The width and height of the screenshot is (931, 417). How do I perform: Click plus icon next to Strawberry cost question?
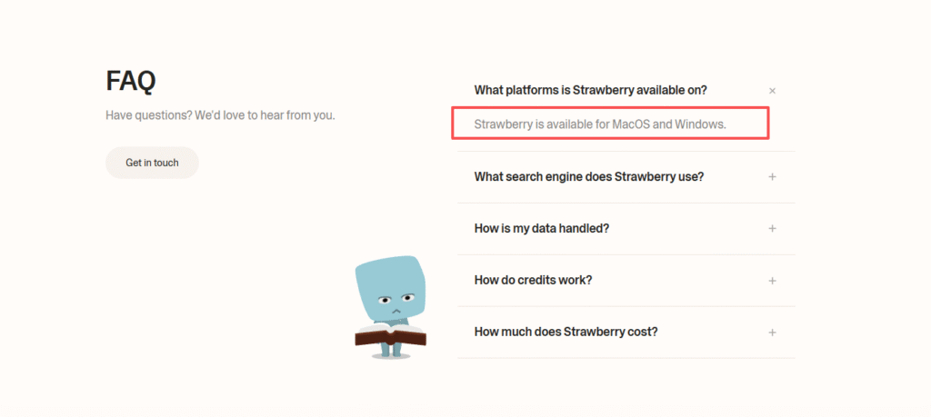point(772,332)
